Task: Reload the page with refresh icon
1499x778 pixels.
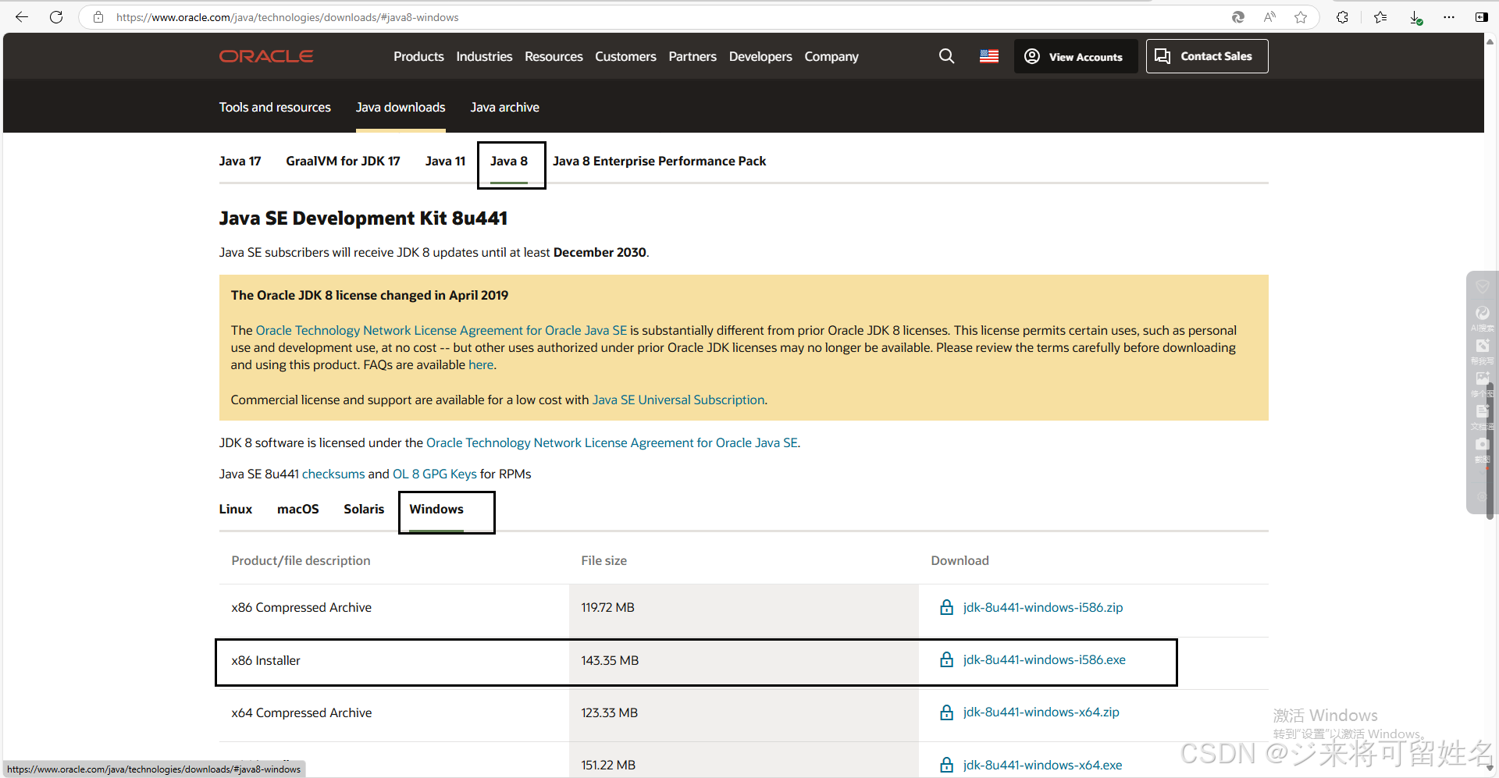Action: [56, 17]
